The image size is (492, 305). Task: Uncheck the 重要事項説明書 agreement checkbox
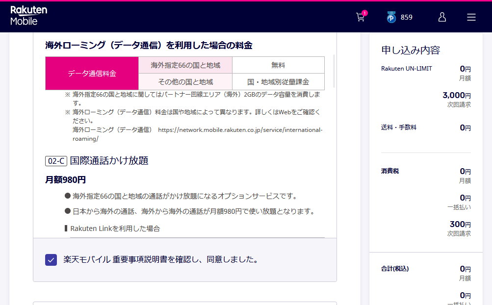point(51,260)
